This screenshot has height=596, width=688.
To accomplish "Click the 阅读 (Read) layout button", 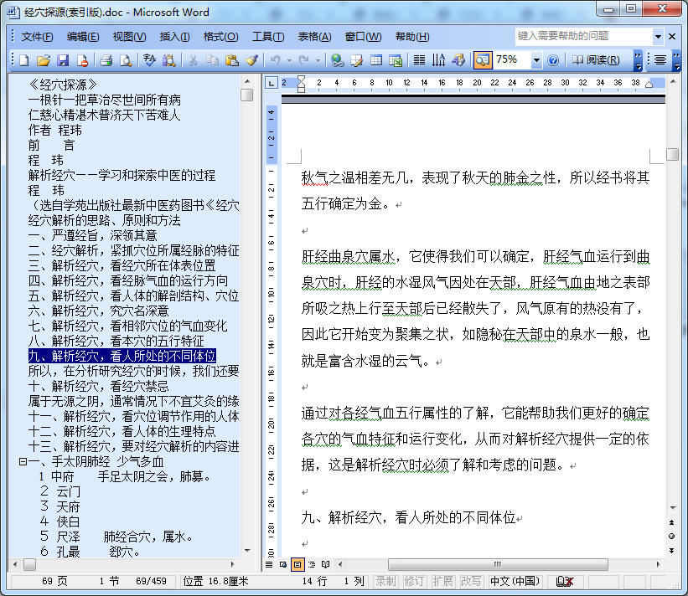I will 596,60.
